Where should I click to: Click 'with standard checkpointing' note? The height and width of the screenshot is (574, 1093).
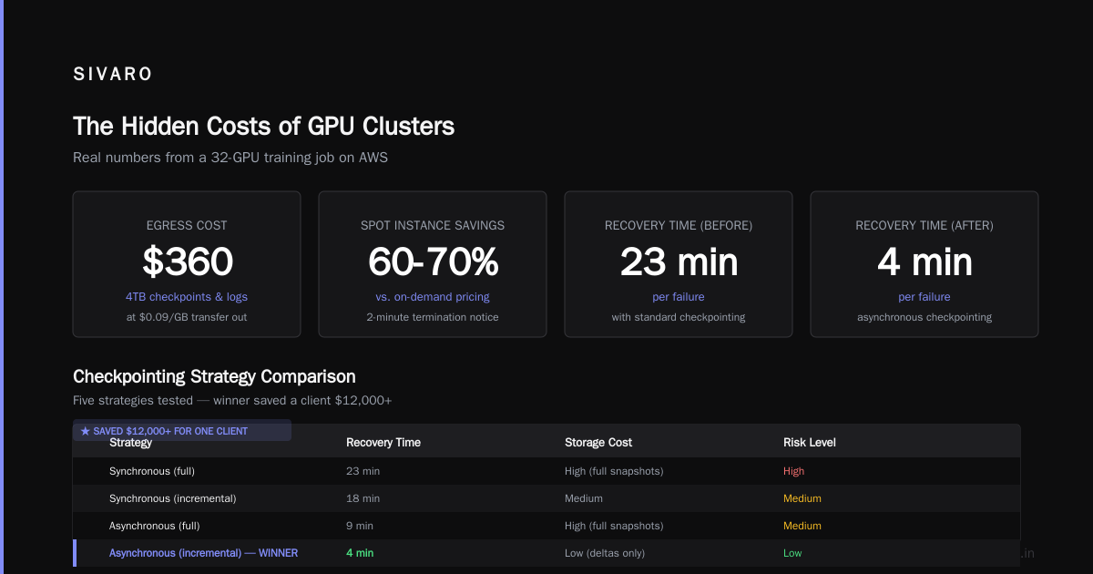679,317
